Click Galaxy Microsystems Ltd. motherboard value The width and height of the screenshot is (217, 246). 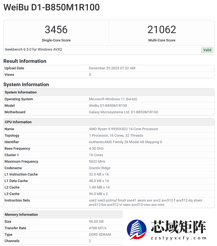[123, 112]
